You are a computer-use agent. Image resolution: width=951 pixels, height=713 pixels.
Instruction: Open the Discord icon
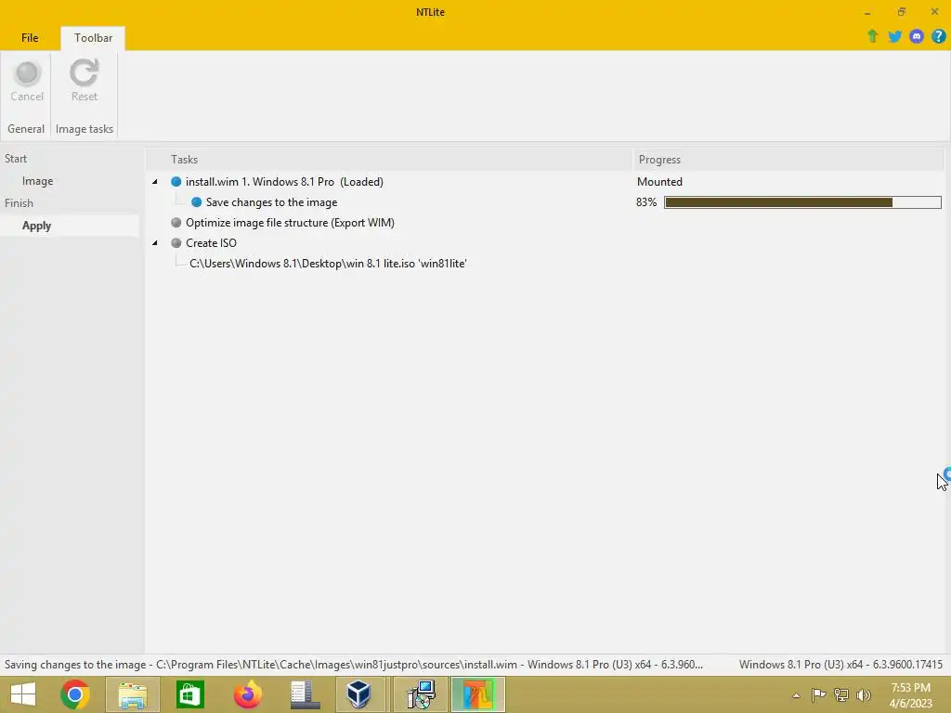coord(917,36)
